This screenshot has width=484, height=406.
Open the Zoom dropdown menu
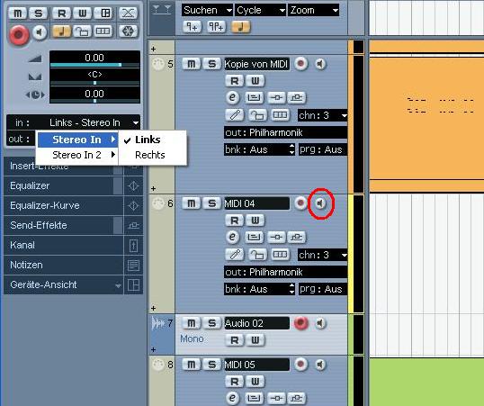[x=313, y=10]
